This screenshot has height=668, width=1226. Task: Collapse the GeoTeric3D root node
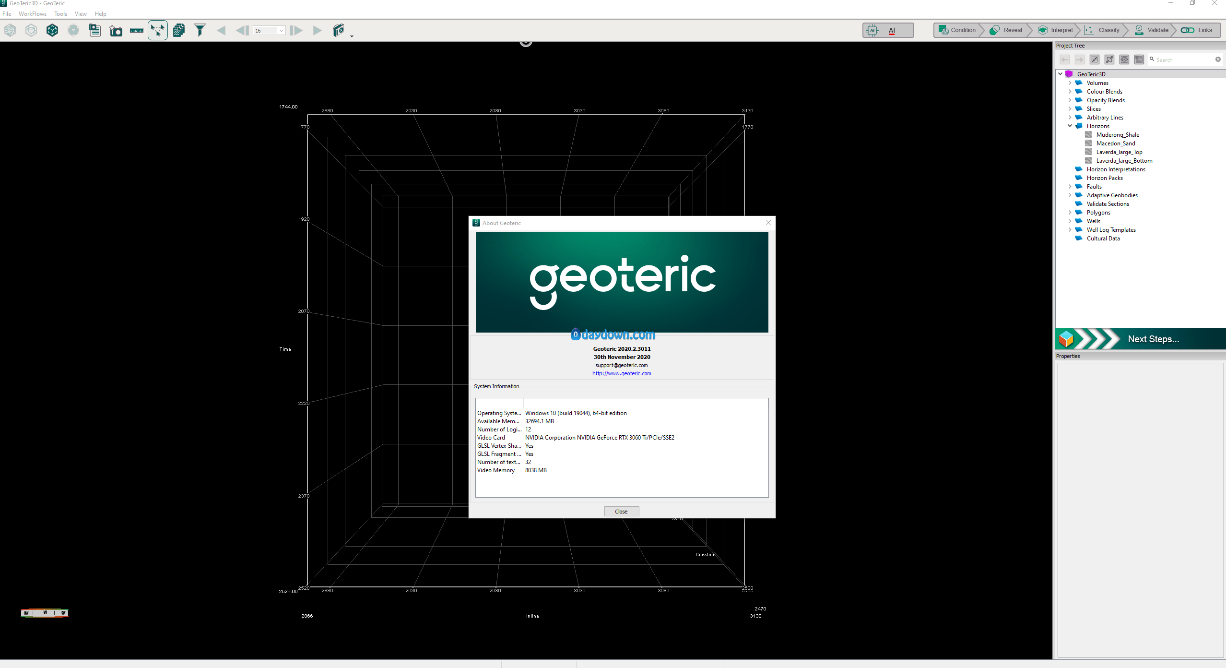(x=1061, y=74)
